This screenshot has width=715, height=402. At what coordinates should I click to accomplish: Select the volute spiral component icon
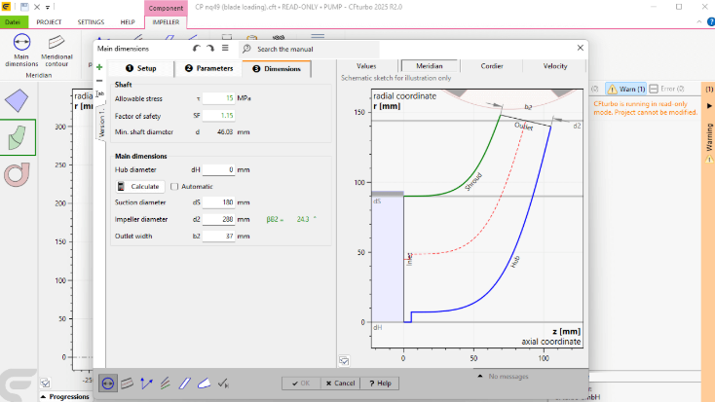(17, 175)
